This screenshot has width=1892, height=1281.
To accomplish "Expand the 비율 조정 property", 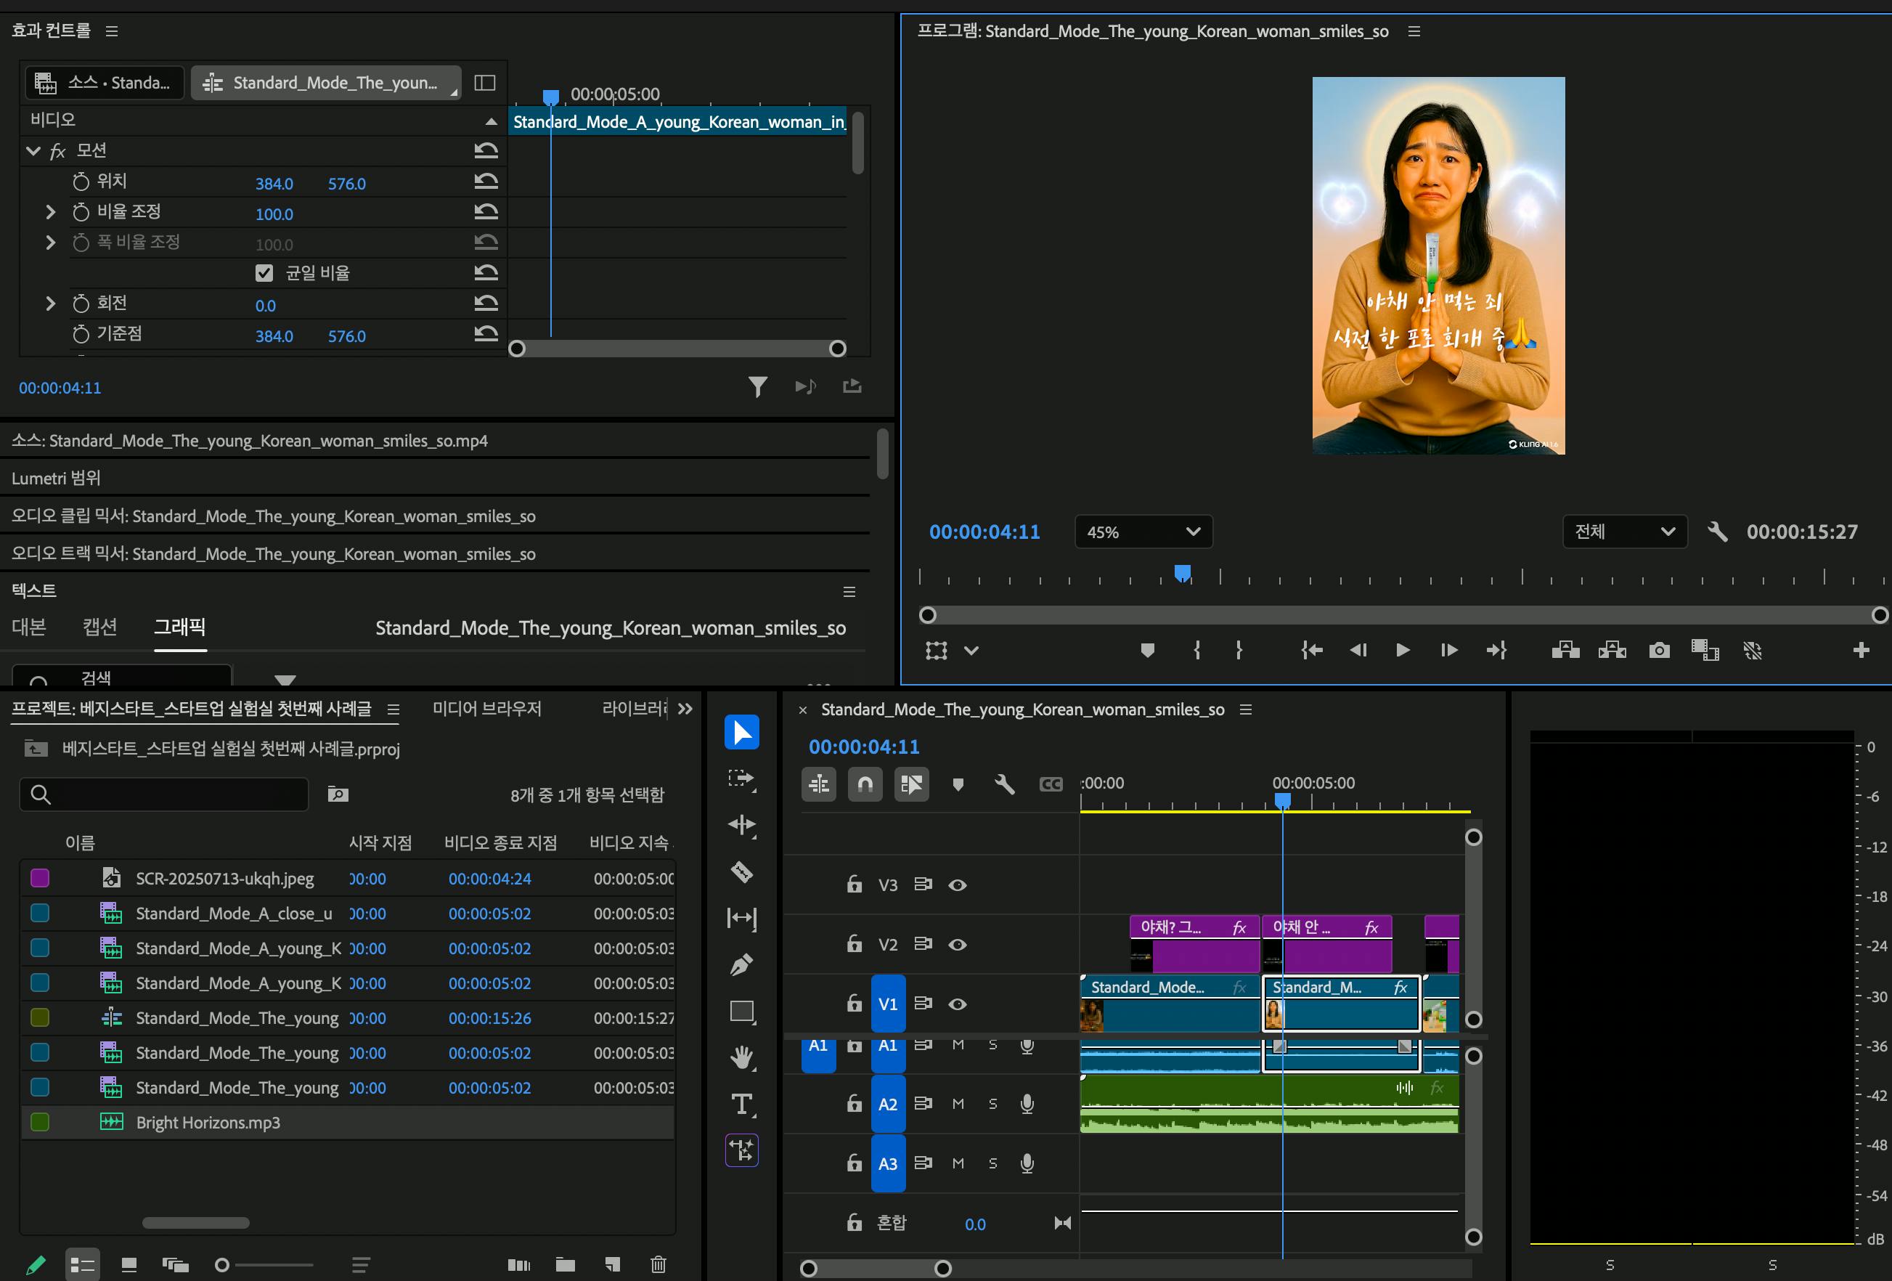I will tap(51, 212).
